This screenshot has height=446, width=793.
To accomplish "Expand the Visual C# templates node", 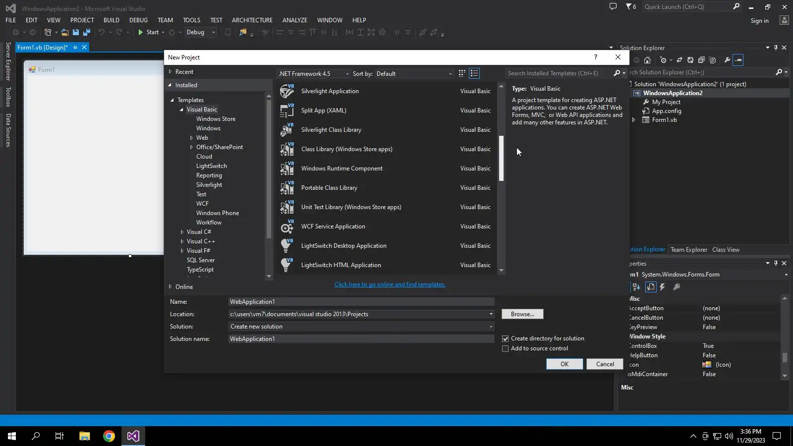I will (182, 232).
